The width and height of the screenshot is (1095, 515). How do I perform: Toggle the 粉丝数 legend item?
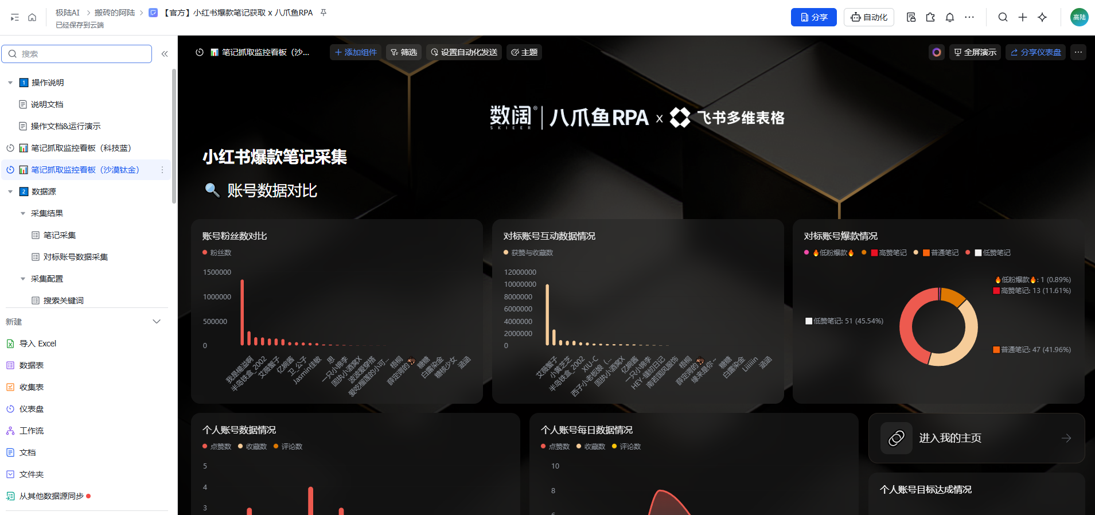pos(217,253)
